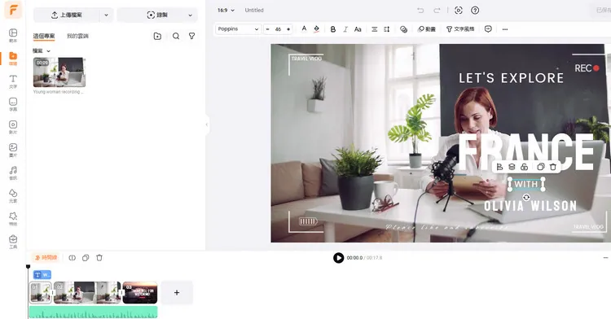Open the Media folder panel in sidebar
The height and width of the screenshot is (319, 611).
[x=13, y=58]
